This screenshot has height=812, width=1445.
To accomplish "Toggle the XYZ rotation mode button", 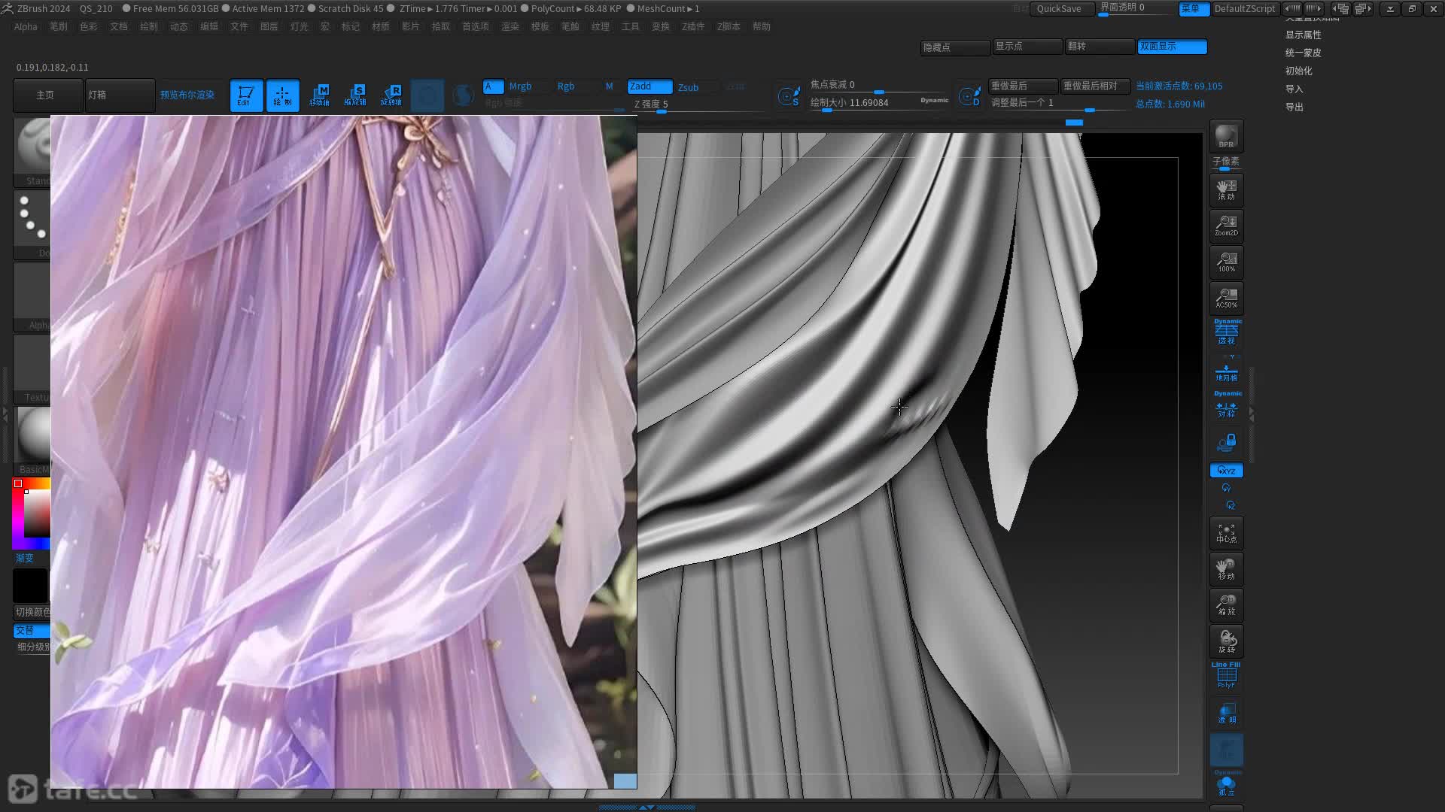I will (1226, 471).
